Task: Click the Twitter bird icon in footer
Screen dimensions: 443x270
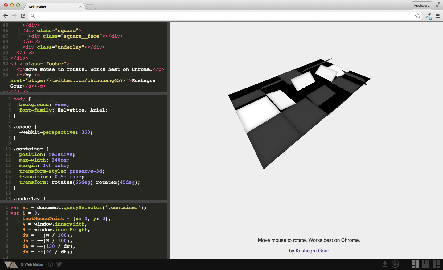Action: 59,264
